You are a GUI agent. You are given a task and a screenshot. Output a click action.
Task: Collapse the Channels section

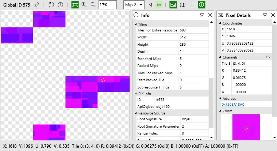(220, 57)
